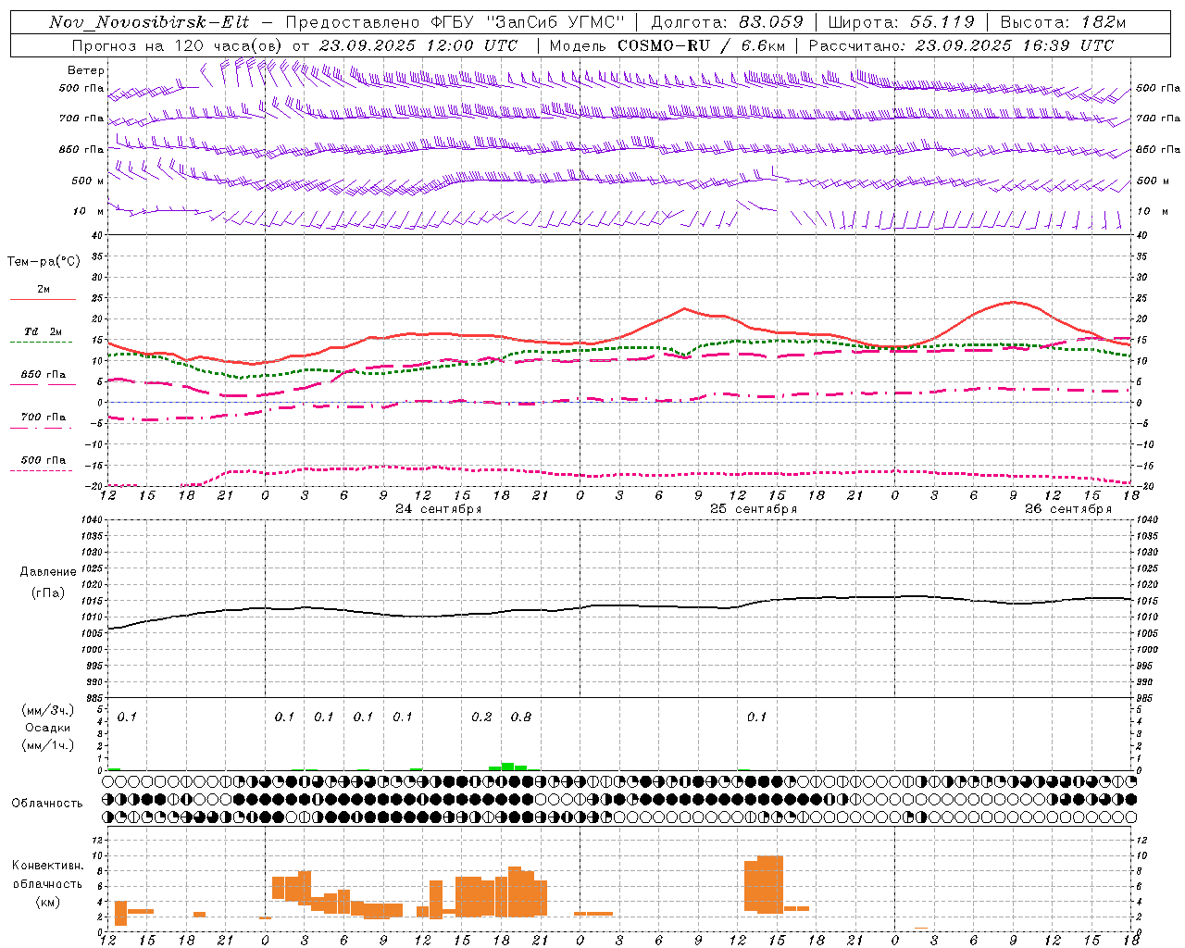Click the 26 сентября date label
The image size is (1185, 948).
(1067, 509)
